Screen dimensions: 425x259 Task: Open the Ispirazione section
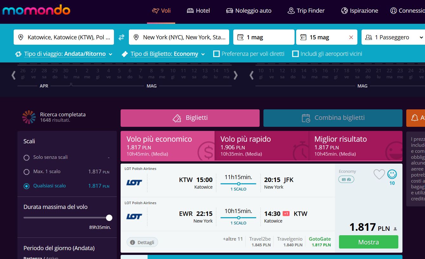coord(360,10)
